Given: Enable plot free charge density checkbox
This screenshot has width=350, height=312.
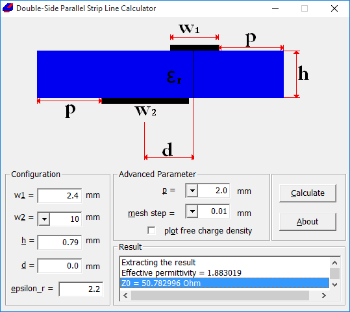Looking at the screenshot, I should click(x=151, y=231).
